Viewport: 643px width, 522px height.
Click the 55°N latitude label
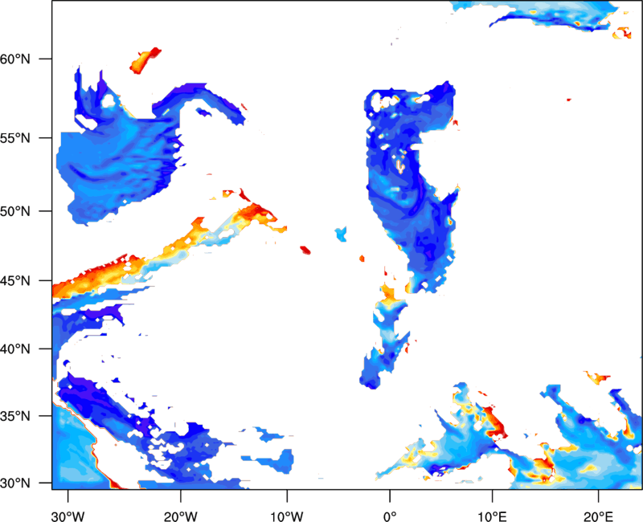coord(14,138)
